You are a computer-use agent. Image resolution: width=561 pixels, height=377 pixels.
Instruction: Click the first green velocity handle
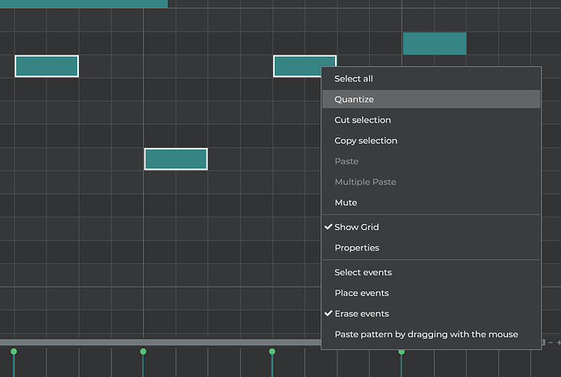tap(14, 352)
